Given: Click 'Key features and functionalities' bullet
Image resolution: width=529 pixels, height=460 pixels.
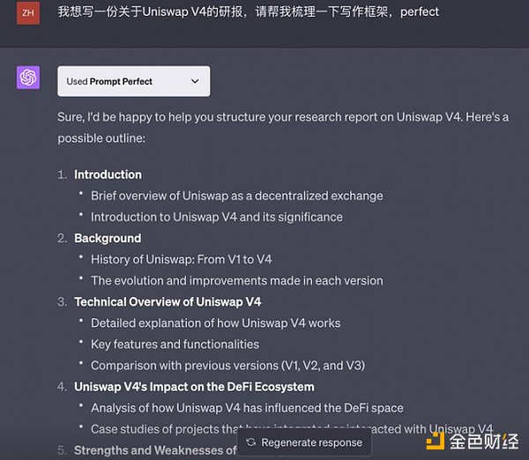Looking at the screenshot, I should 175,345.
